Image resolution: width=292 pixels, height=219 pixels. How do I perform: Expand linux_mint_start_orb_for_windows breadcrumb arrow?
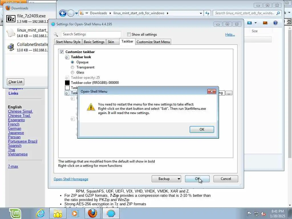[168, 13]
